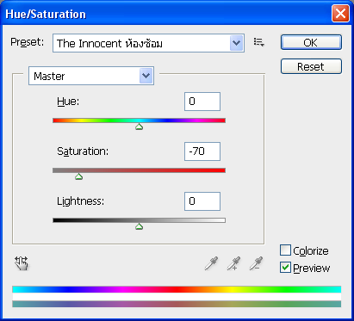Click the Hue slider handle
Screen dimensions: 354x321
pos(140,127)
